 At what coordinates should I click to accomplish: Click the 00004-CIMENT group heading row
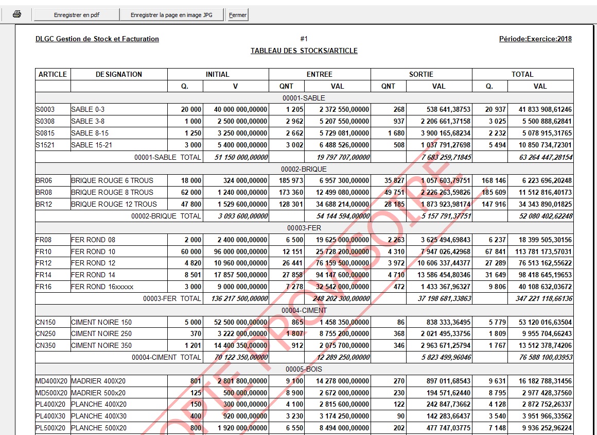coord(304,310)
